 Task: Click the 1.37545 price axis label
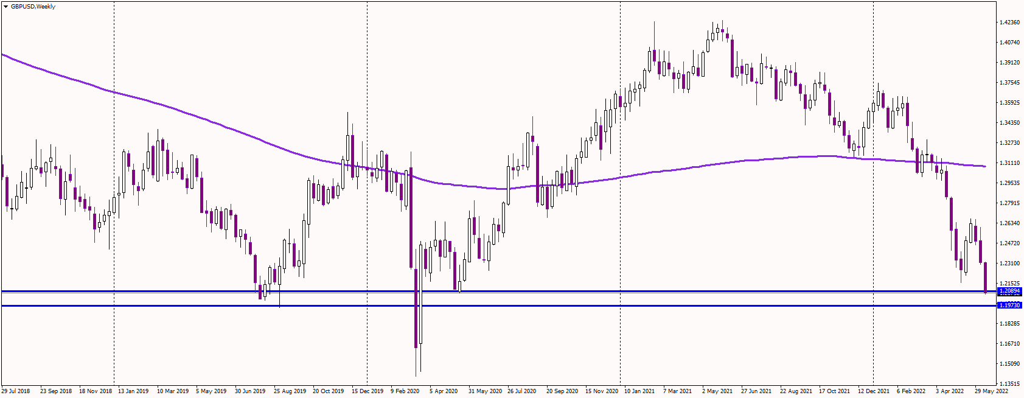coord(1010,83)
